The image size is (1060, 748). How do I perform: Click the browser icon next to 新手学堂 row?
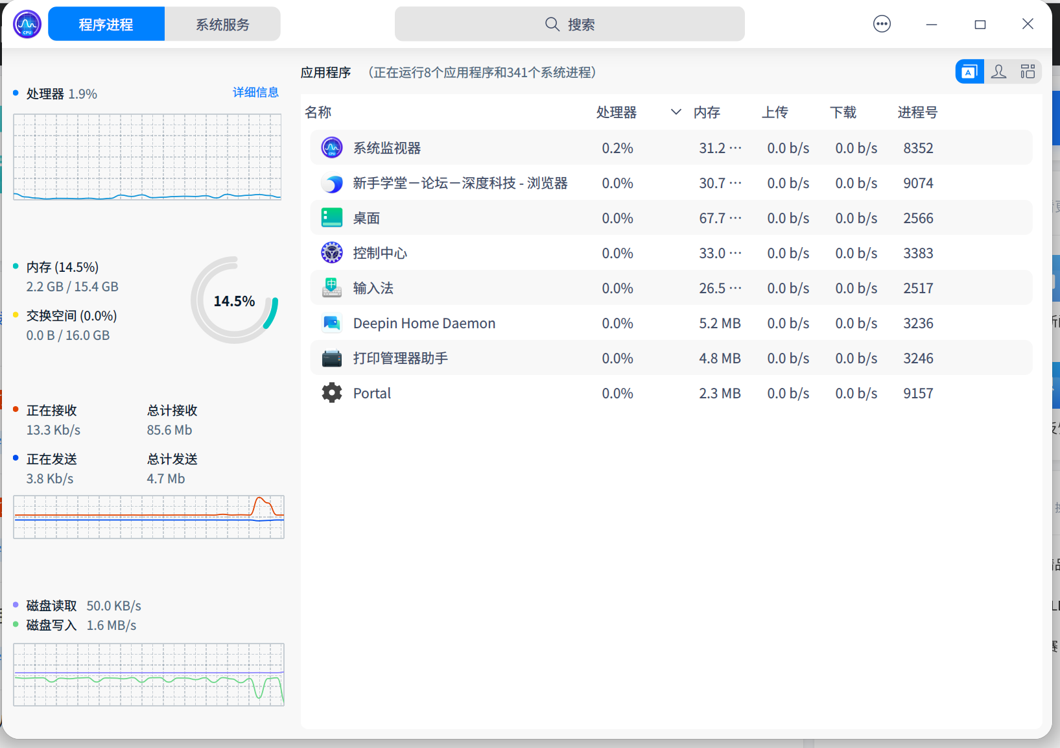coord(332,183)
